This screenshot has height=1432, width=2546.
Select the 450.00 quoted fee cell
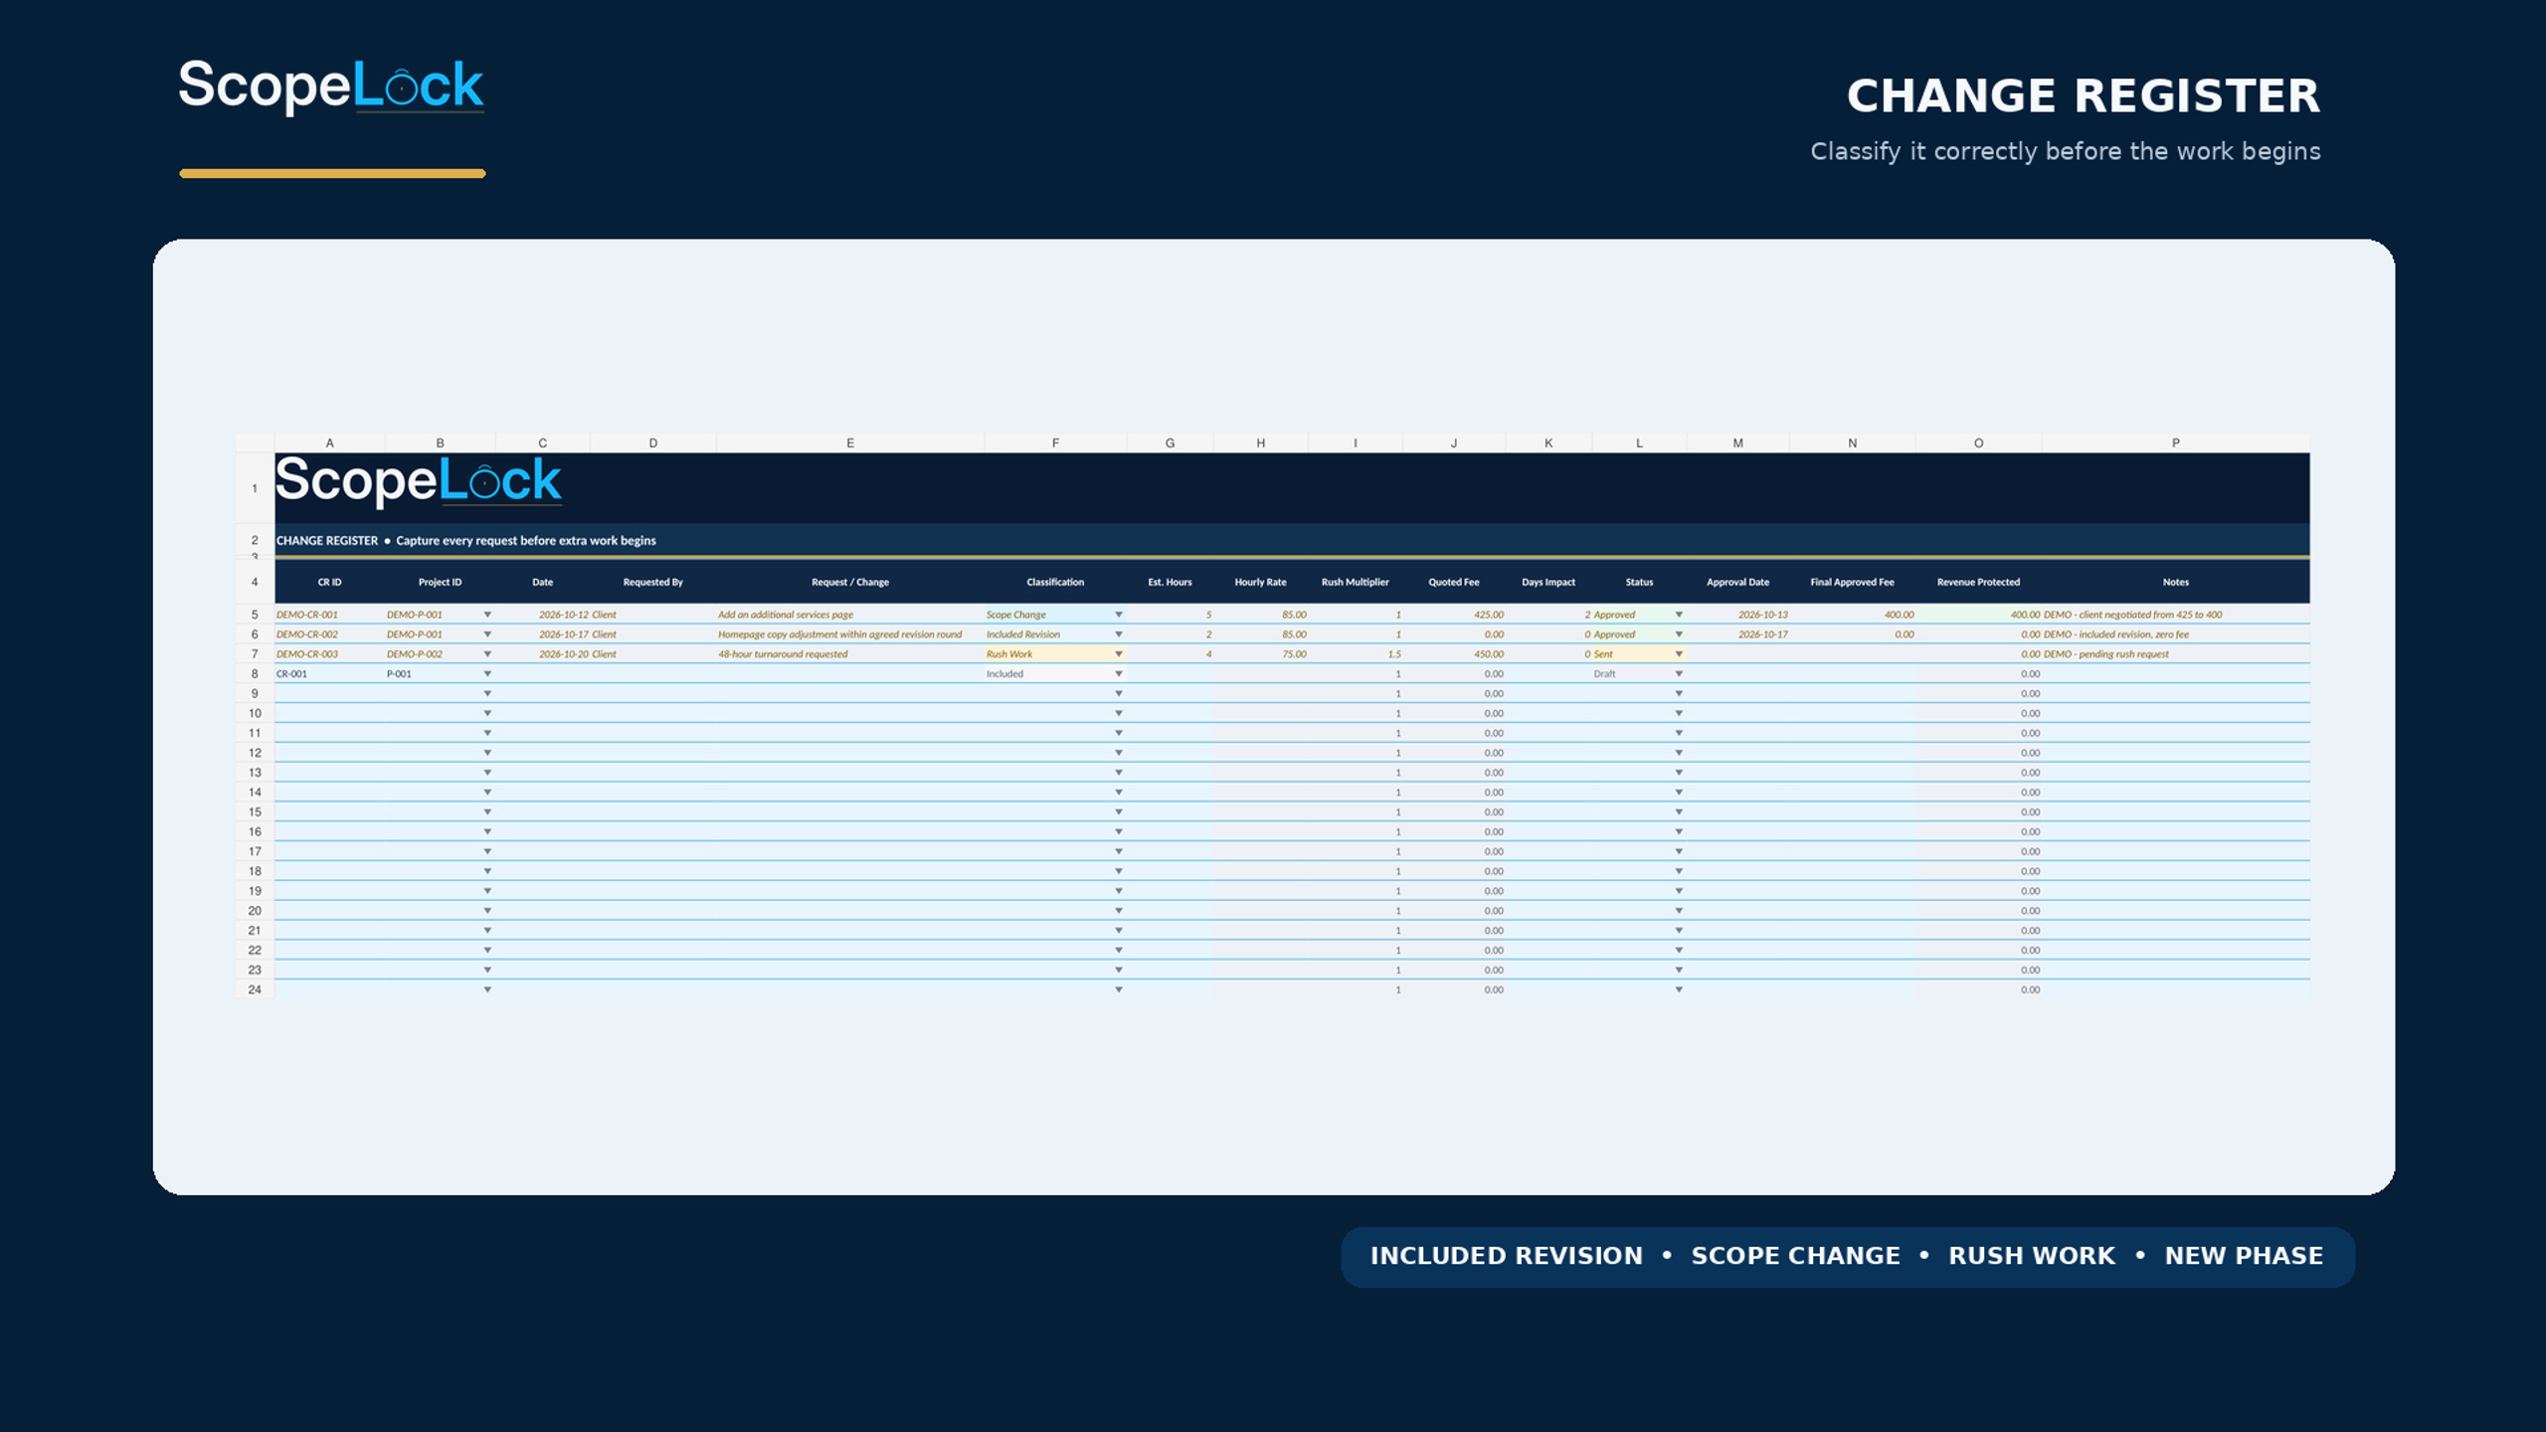(x=1454, y=654)
